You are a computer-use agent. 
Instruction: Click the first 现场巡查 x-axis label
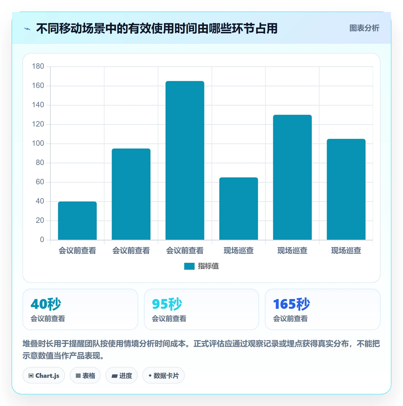[x=239, y=251]
